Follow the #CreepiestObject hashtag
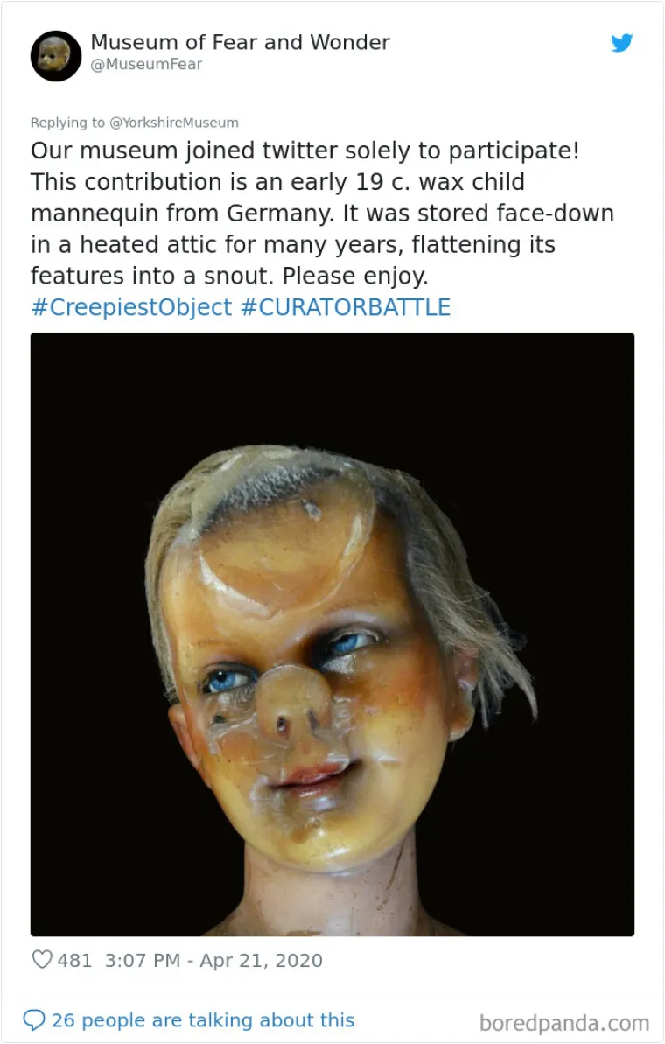665x1044 pixels. (131, 307)
